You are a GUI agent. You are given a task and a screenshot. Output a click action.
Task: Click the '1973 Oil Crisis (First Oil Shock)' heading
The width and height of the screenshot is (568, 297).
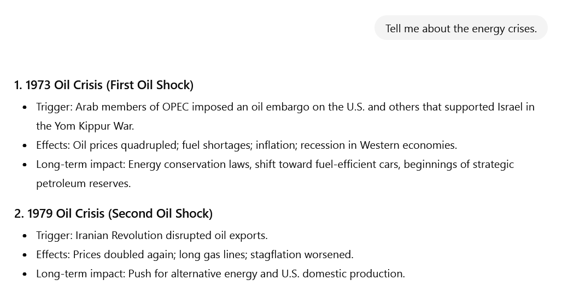(104, 85)
